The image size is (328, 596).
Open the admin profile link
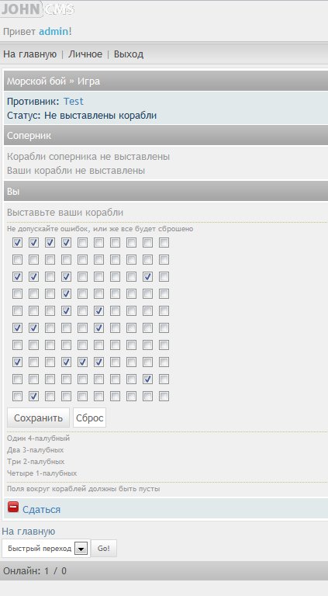pos(54,32)
